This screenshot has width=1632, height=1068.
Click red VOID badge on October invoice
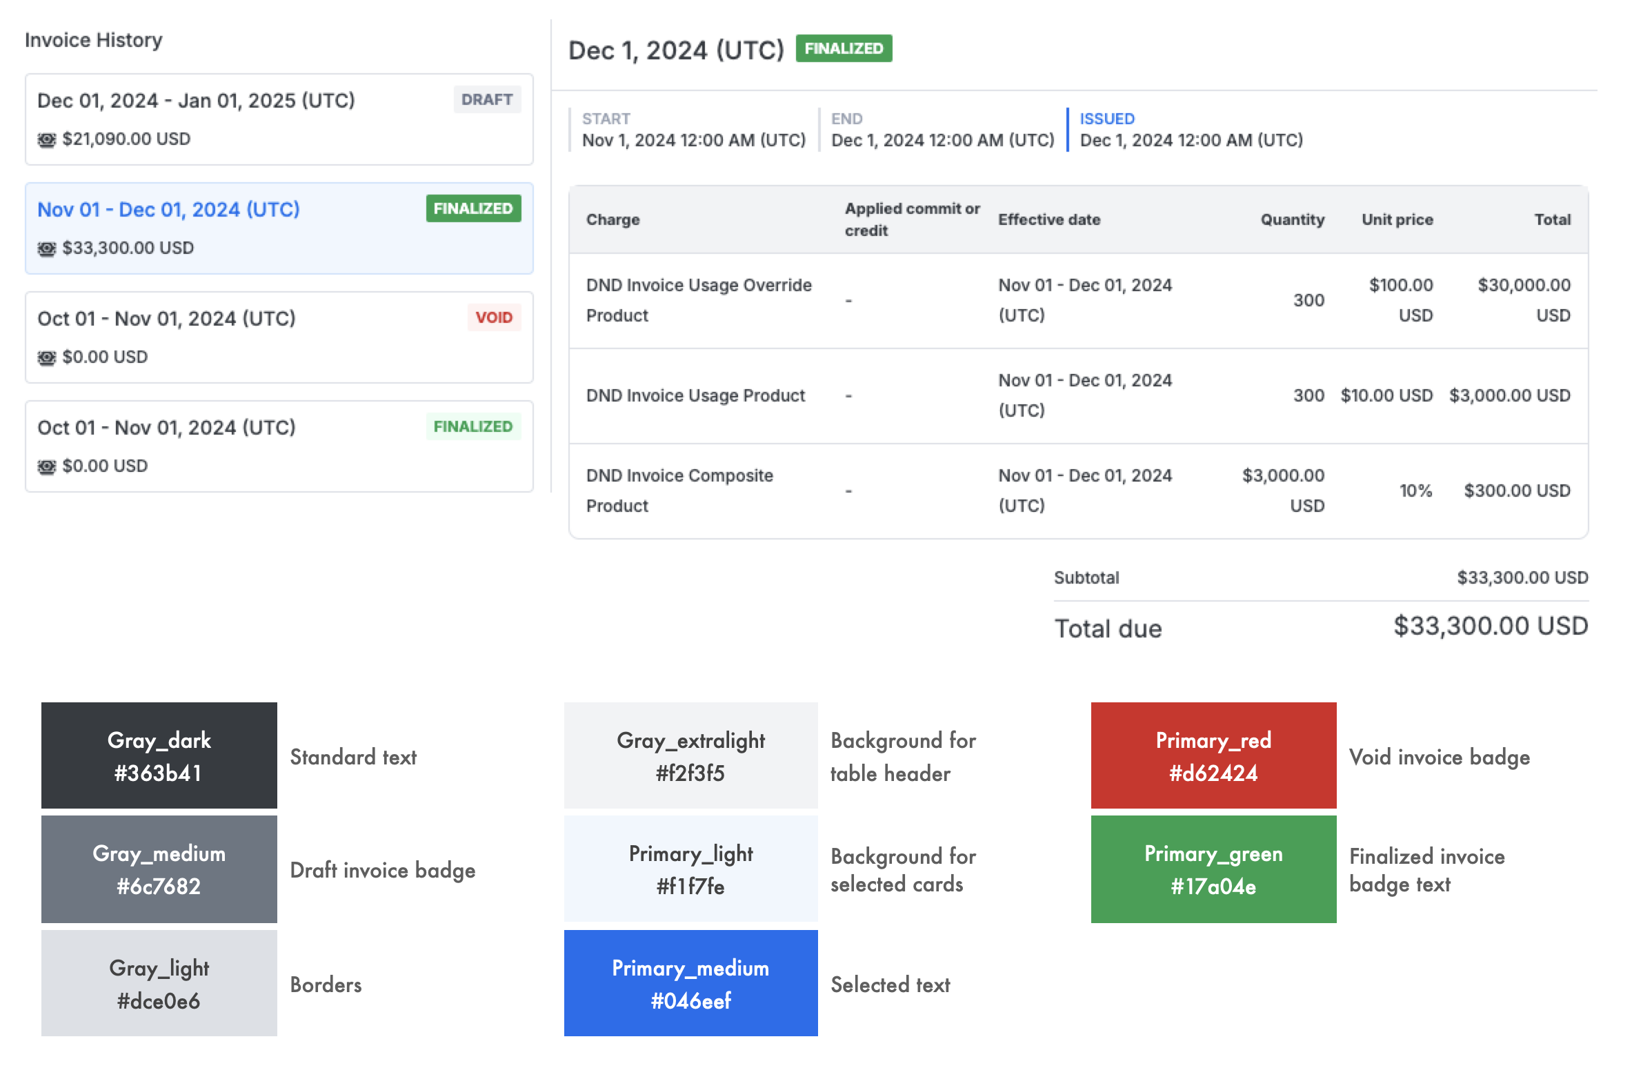[x=493, y=318]
